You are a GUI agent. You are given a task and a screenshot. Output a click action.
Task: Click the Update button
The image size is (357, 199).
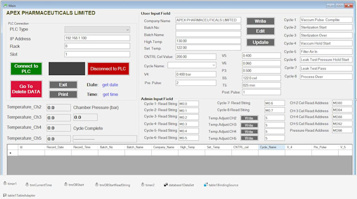[x=260, y=43]
